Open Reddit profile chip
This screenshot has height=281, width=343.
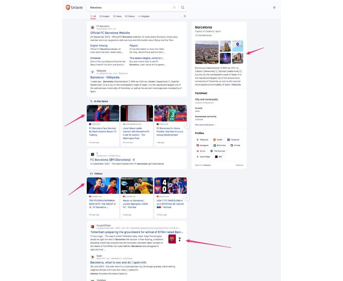(218, 140)
